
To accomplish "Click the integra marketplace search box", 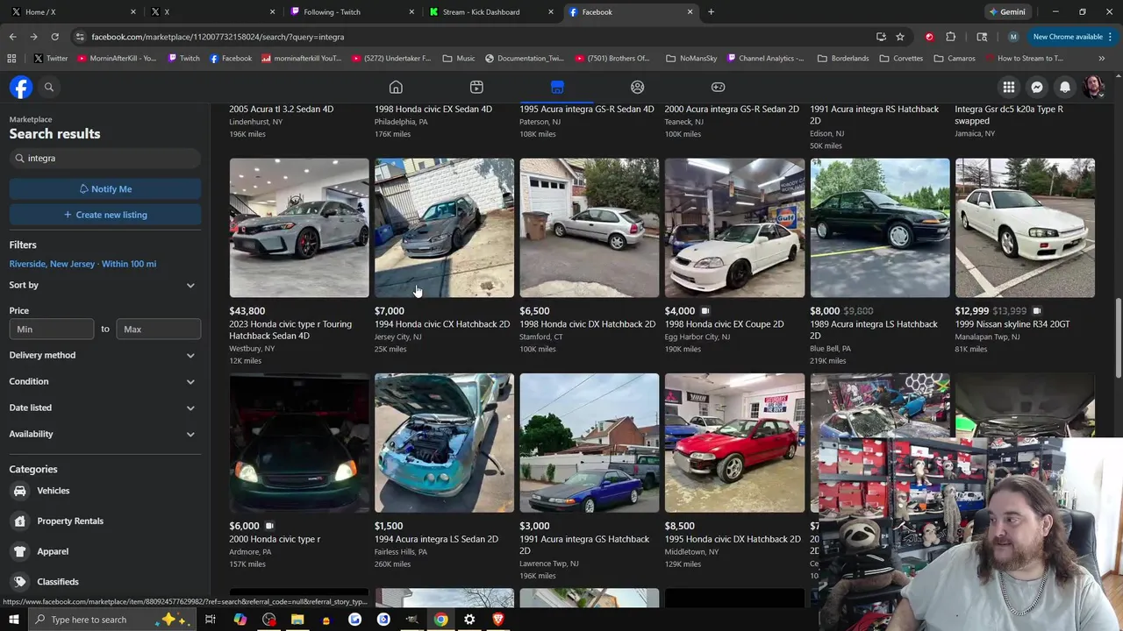I will tap(105, 159).
